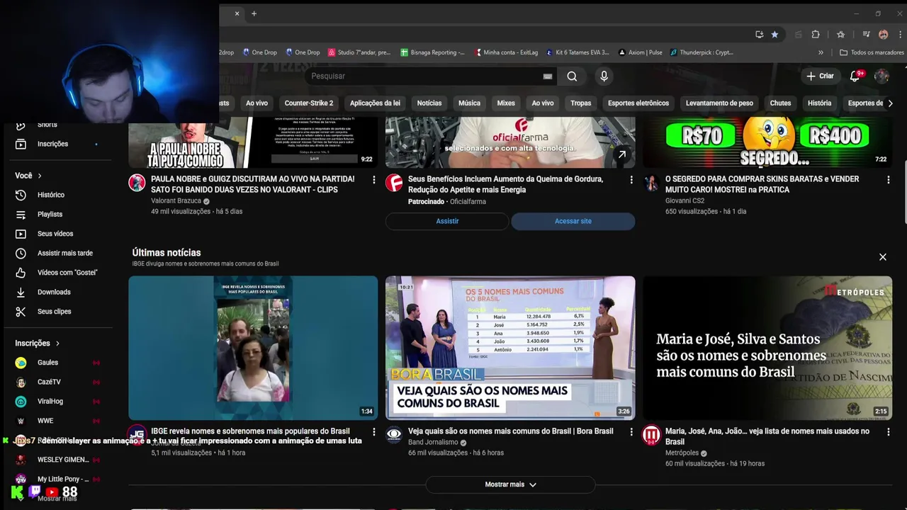Open Chrome three-dot menu
This screenshot has width=907, height=510.
coord(900,34)
